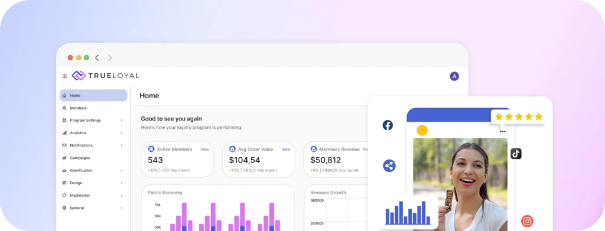This screenshot has height=231, width=605.
Task: Go back with the browser back arrow
Action: tap(97, 57)
